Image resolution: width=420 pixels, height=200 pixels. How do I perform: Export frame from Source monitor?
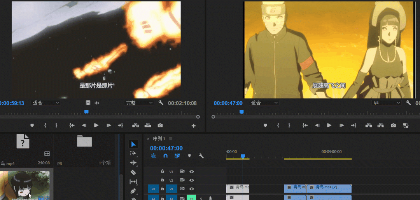coord(160,125)
